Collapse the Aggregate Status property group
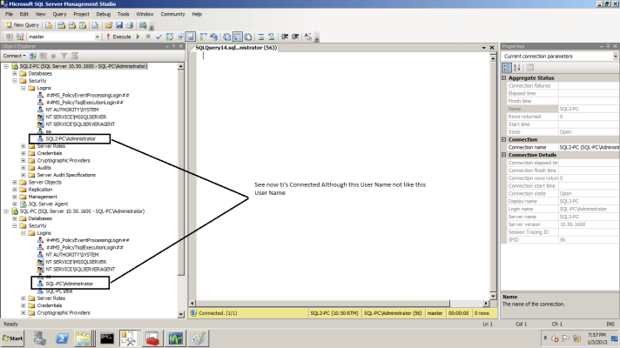The height and width of the screenshot is (348, 620). [x=504, y=78]
